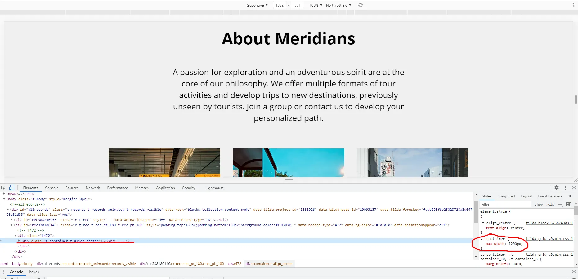Add a new style rule plus icon
This screenshot has height=279, width=578.
tap(560, 204)
